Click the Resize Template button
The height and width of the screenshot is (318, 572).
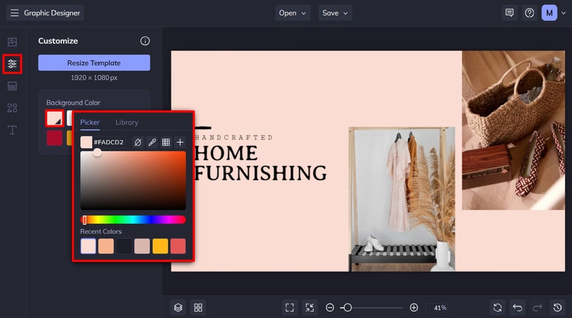click(94, 63)
